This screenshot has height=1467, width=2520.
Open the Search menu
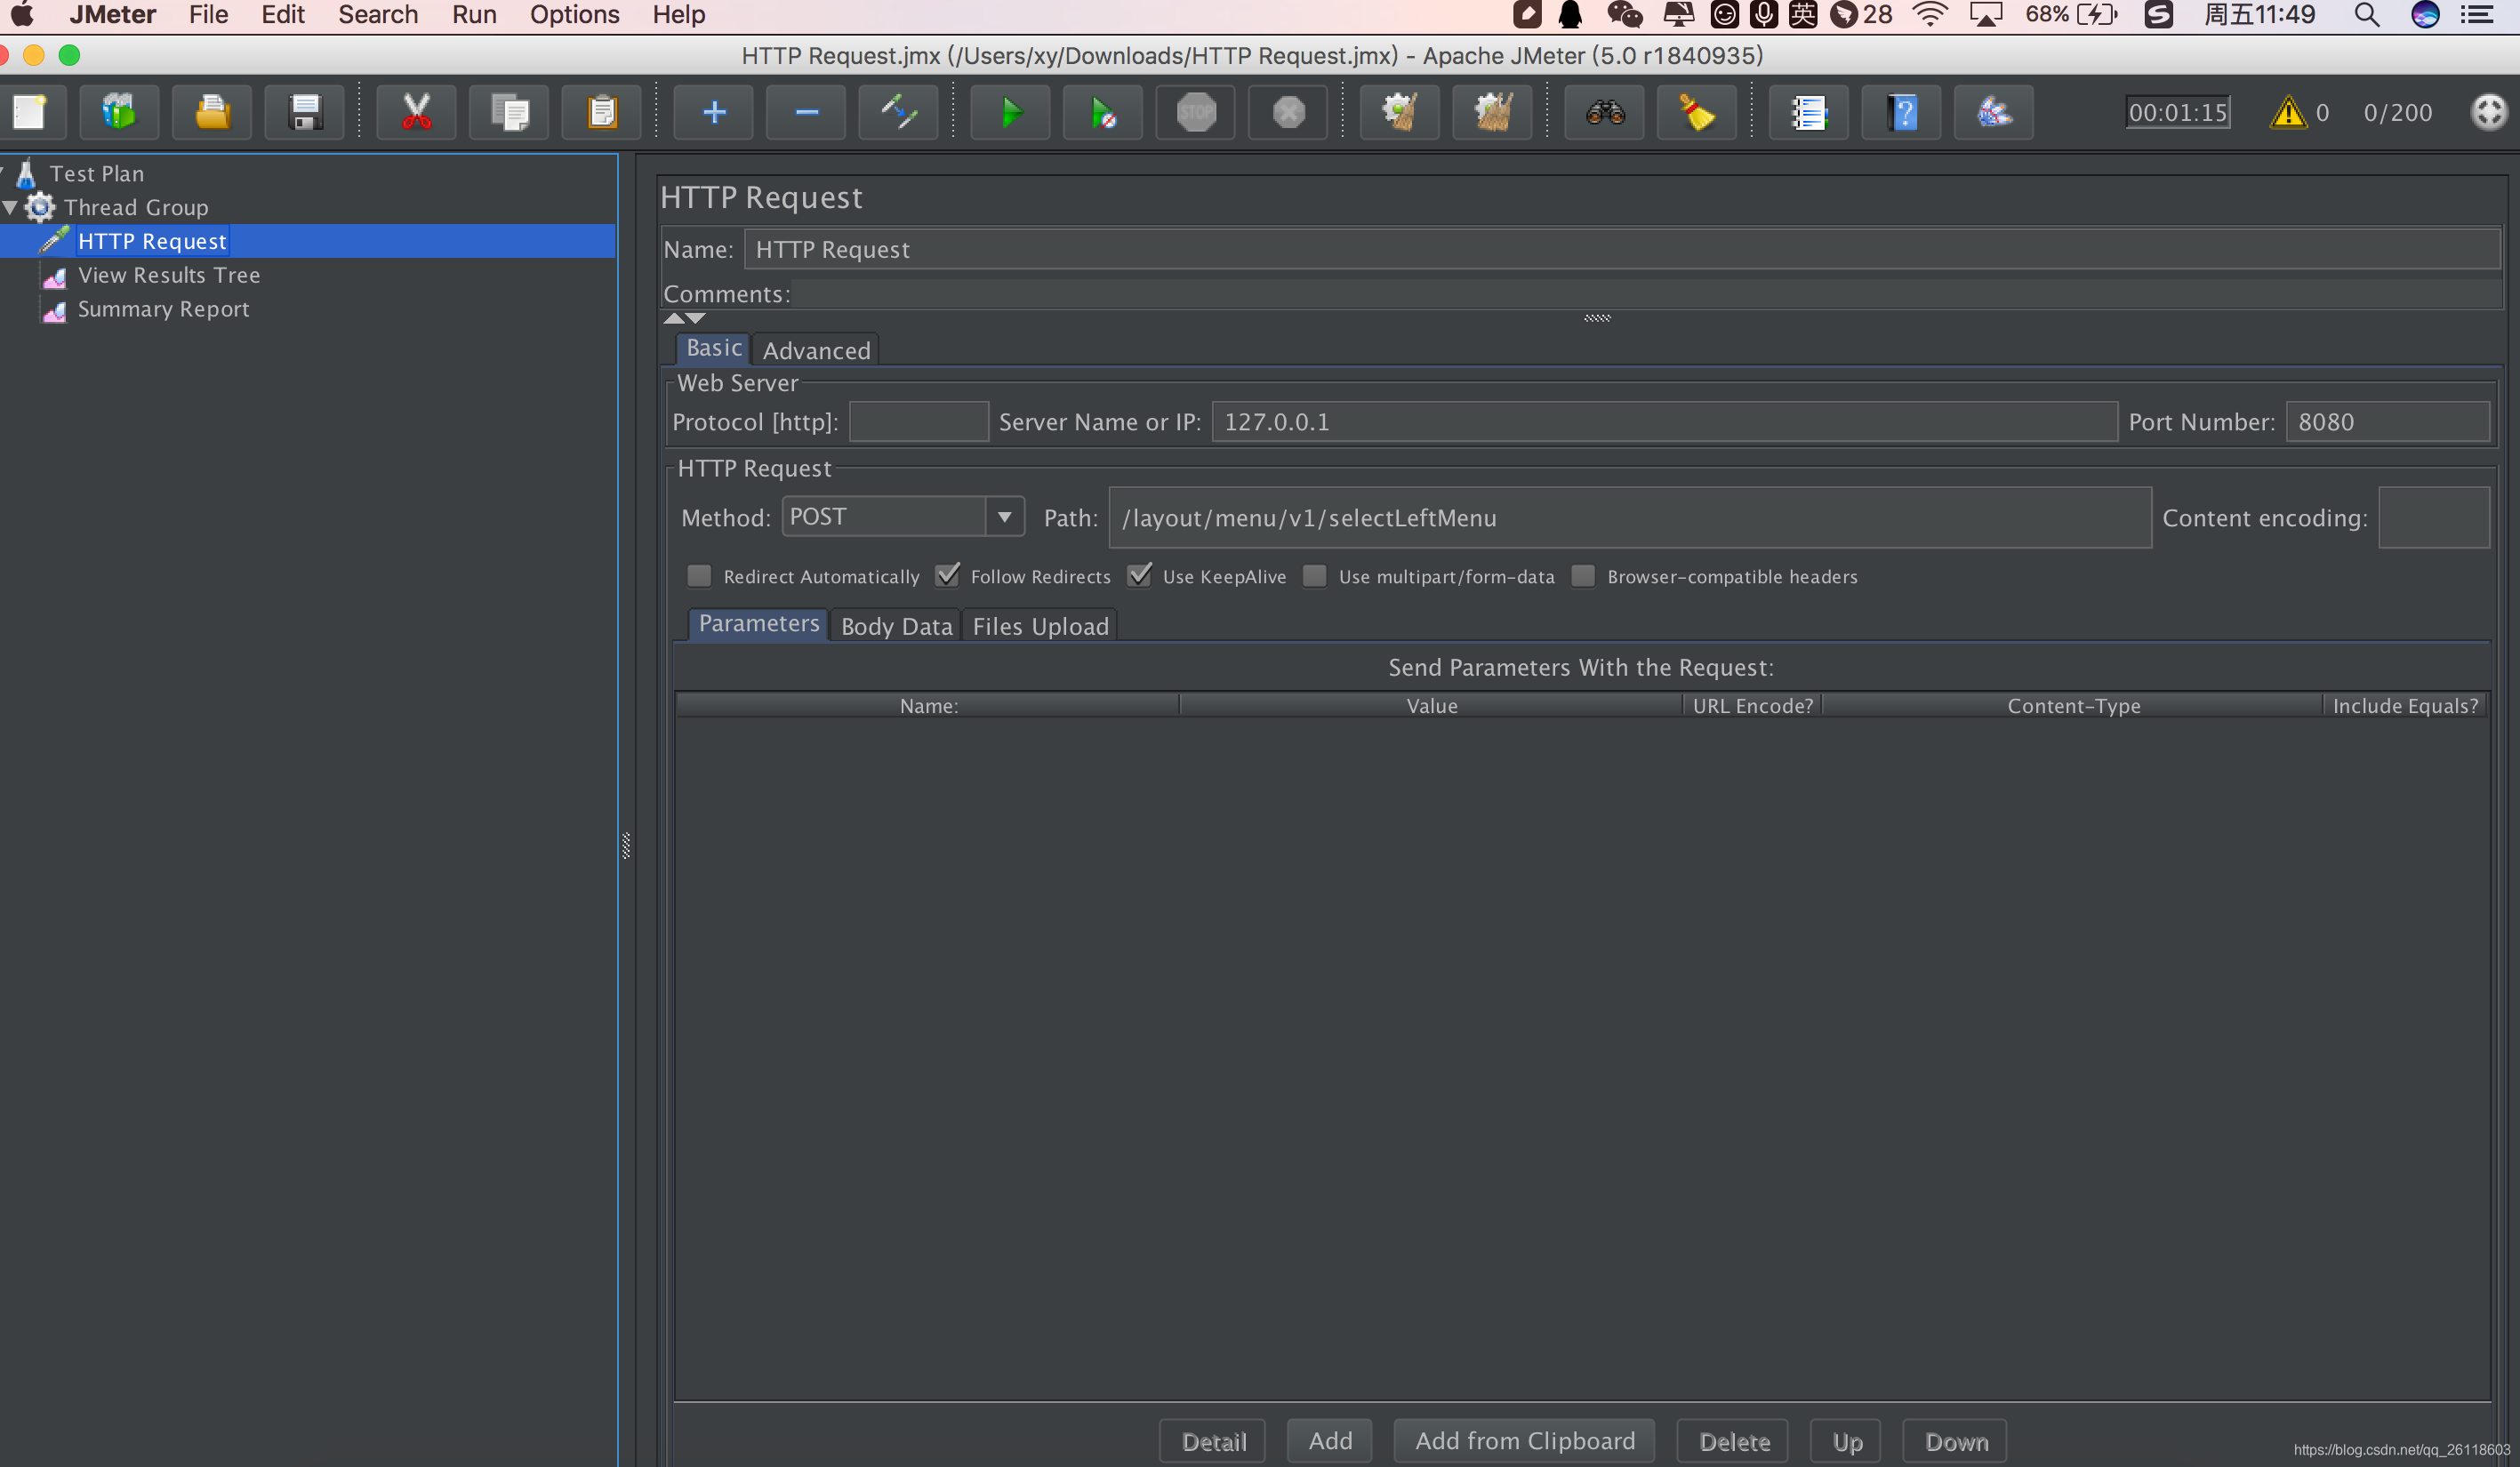378,14
